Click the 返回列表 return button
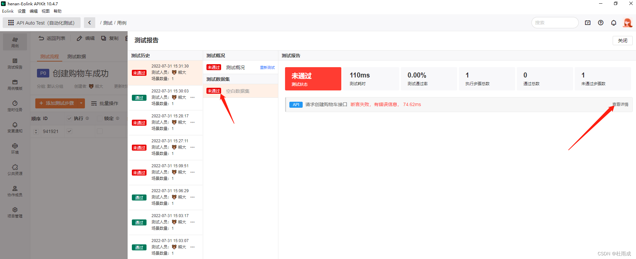 (52, 38)
